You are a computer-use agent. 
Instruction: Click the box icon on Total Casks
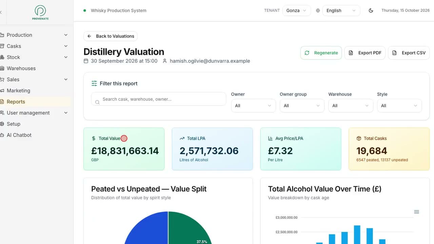(359, 138)
